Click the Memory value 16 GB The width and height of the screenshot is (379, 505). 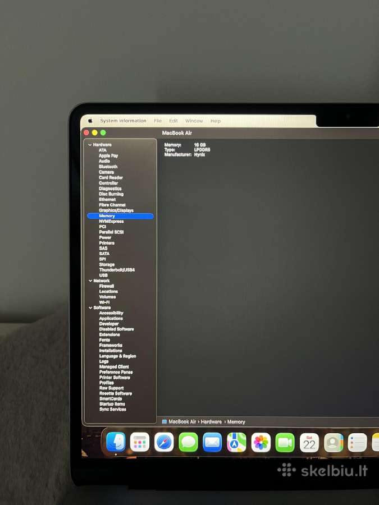pos(200,145)
